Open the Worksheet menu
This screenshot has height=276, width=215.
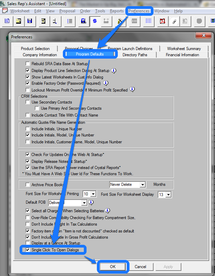pos(20,11)
